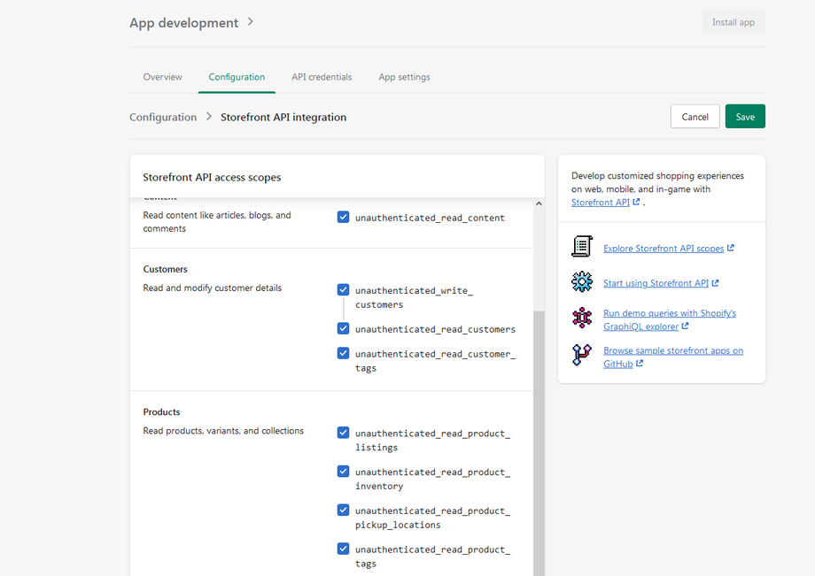This screenshot has width=815, height=576.
Task: Switch to the Overview tab
Action: [163, 77]
